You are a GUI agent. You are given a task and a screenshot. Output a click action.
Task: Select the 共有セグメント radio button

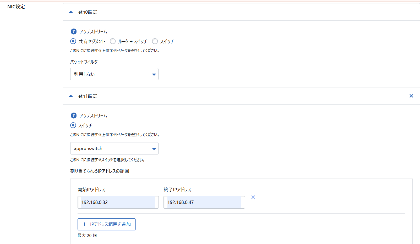click(73, 41)
